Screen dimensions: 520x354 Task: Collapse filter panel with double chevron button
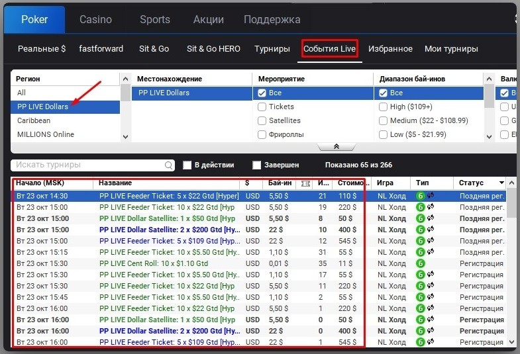(336, 147)
